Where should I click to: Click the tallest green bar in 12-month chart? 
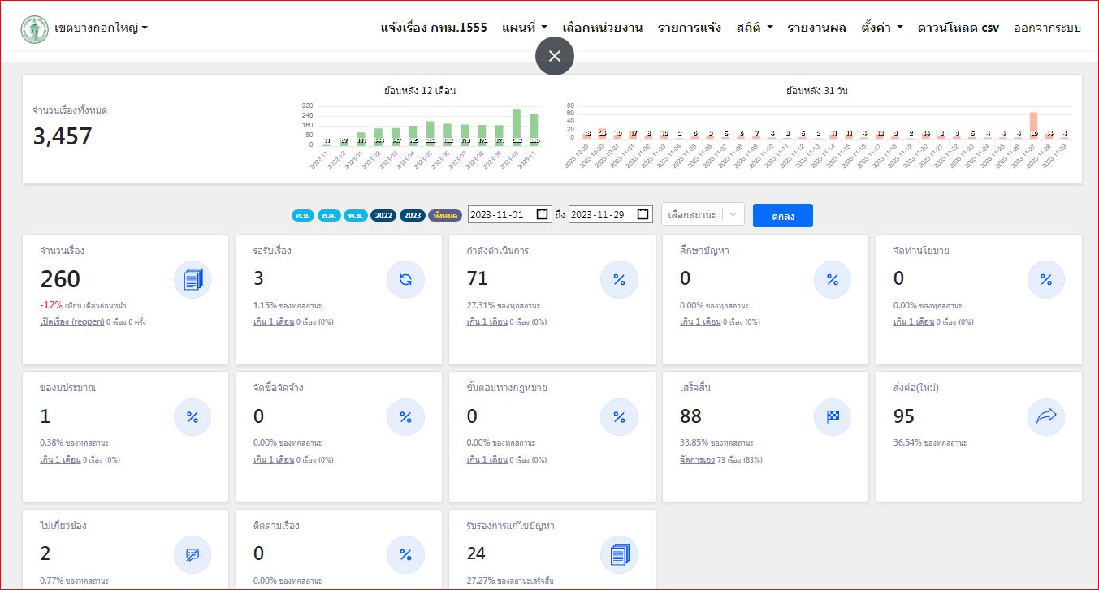(517, 127)
